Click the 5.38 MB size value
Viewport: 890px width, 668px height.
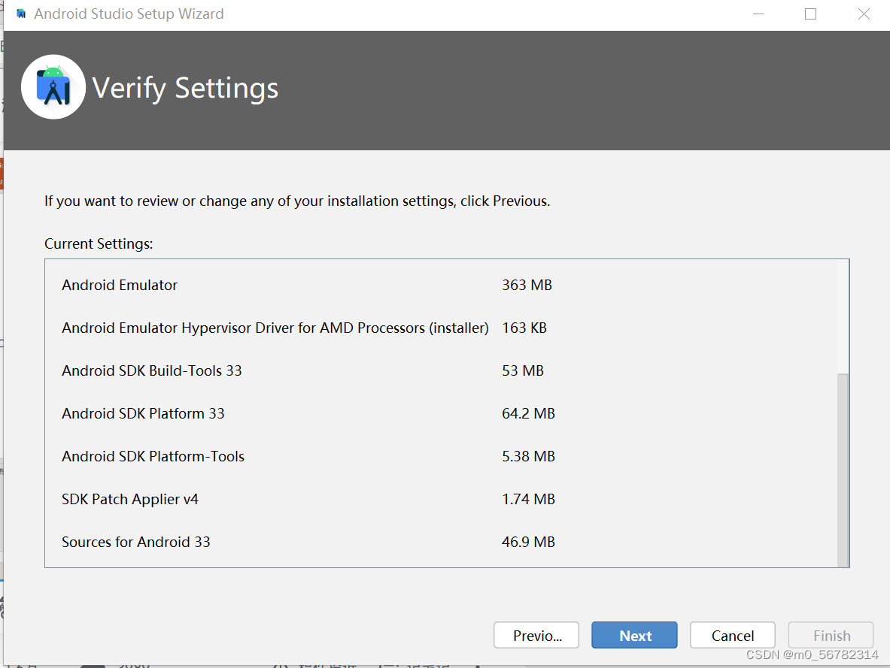click(x=528, y=457)
